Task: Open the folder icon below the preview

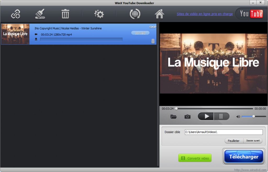Action: (x=173, y=116)
